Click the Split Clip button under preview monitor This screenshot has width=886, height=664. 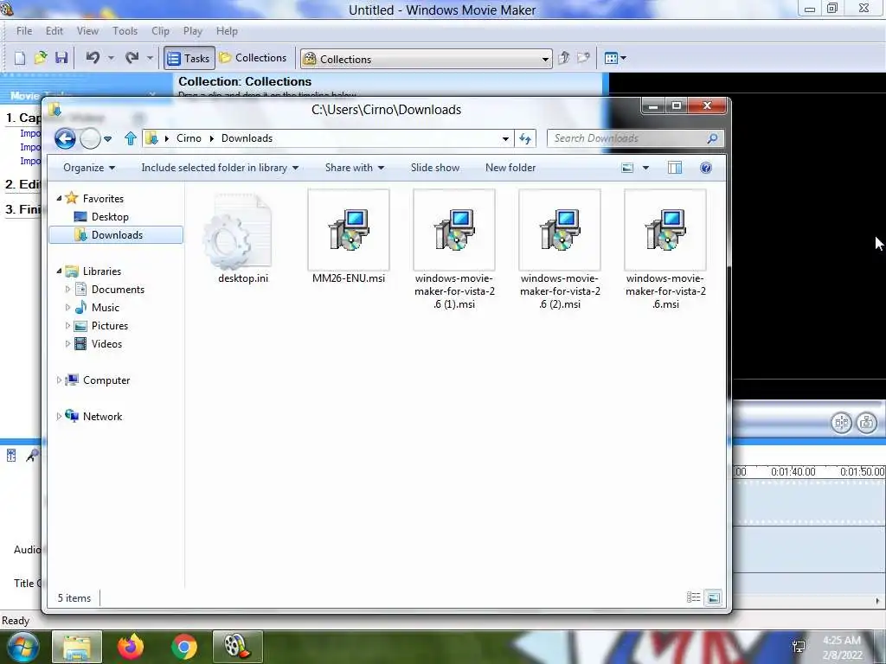(x=841, y=422)
